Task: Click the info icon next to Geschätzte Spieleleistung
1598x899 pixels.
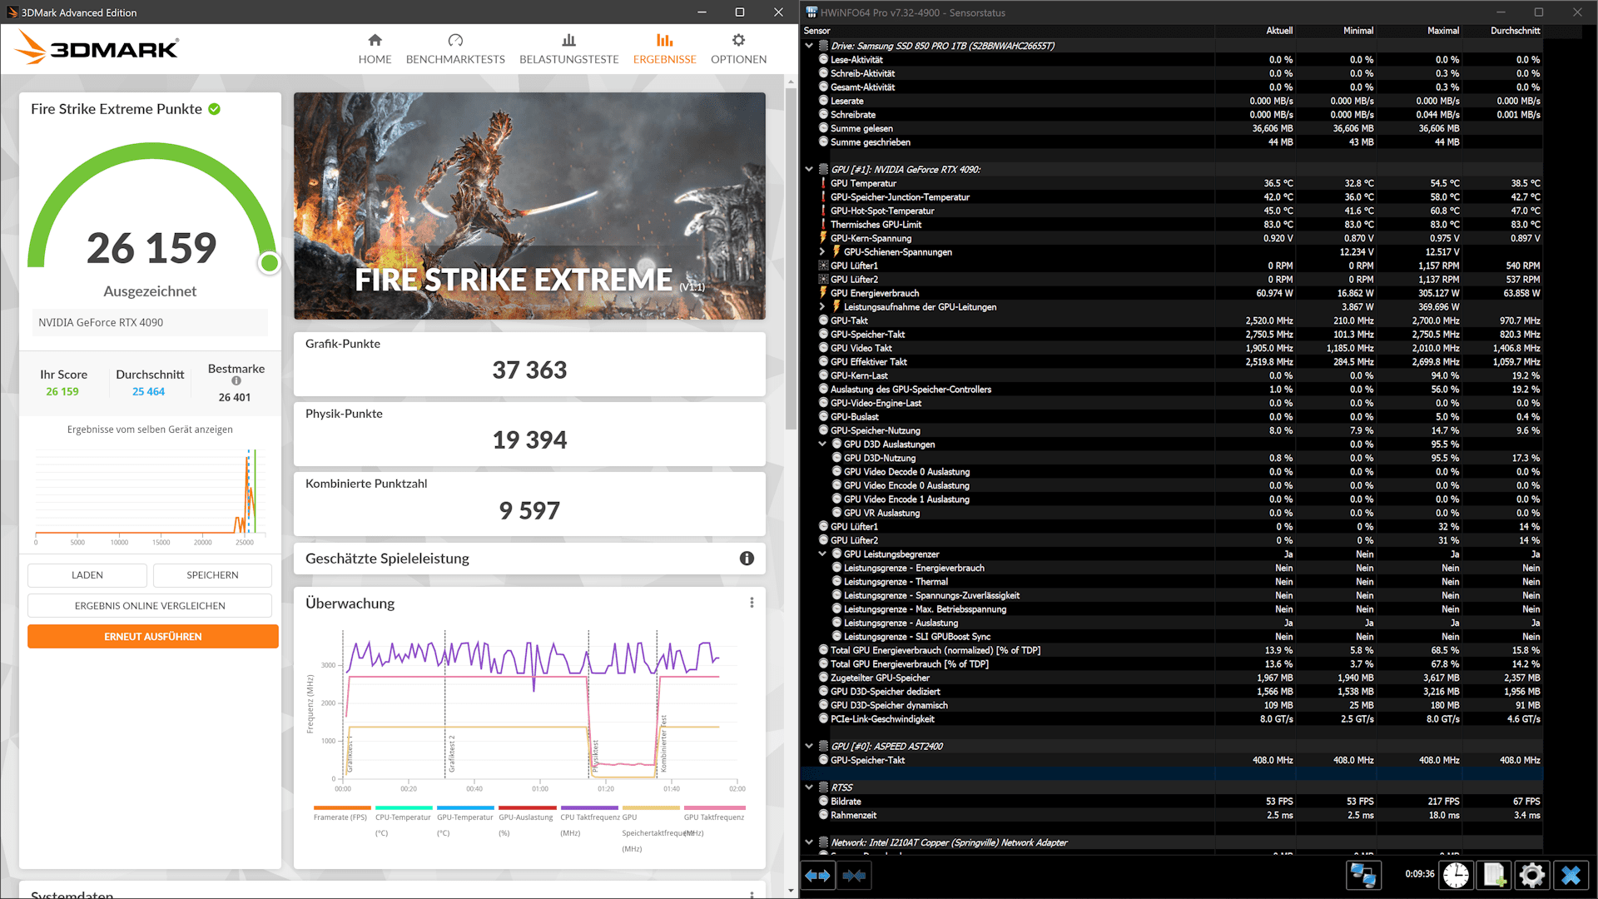Action: click(747, 559)
